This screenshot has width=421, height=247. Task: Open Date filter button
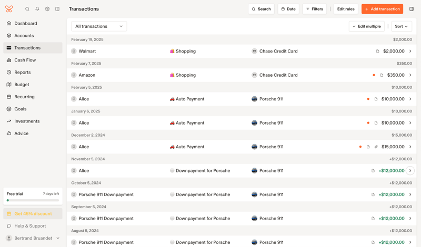point(288,9)
